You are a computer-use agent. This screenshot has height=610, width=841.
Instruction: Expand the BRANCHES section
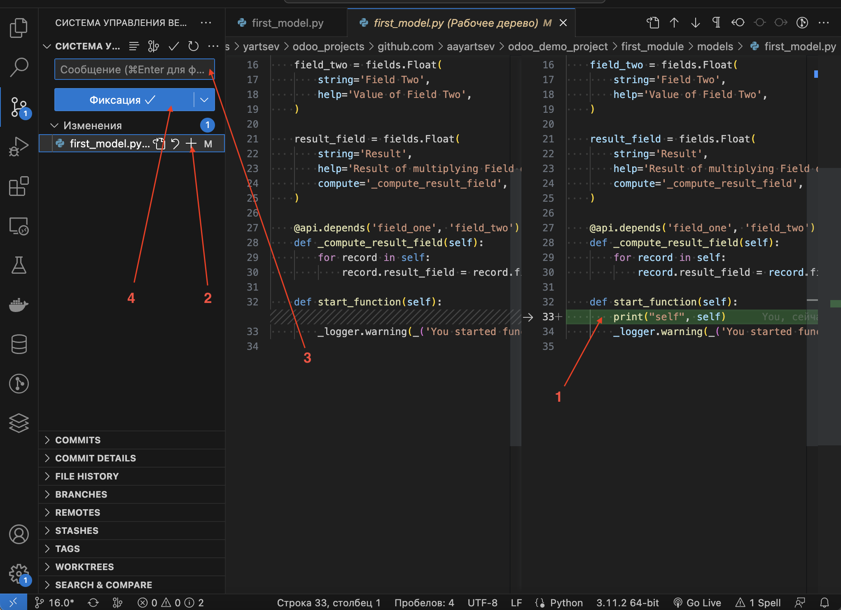tap(132, 494)
